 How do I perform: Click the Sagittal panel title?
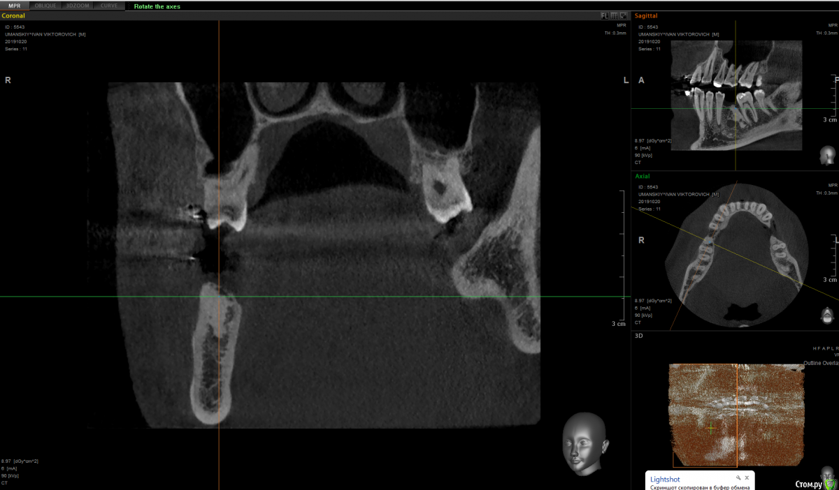pos(645,15)
